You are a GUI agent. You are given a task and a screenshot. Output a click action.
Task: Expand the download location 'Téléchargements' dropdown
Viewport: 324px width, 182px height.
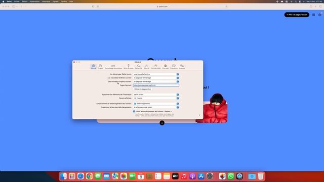156,104
